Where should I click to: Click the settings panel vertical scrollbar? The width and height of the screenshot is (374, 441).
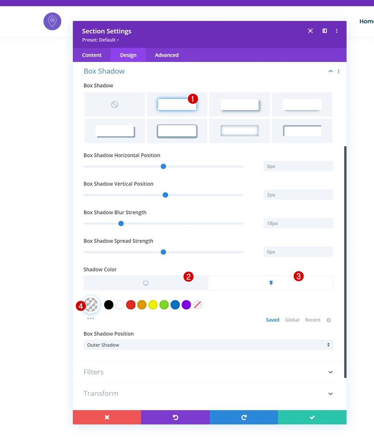click(345, 261)
